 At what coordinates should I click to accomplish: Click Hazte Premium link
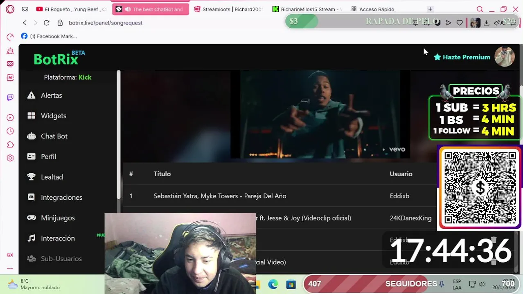462,57
